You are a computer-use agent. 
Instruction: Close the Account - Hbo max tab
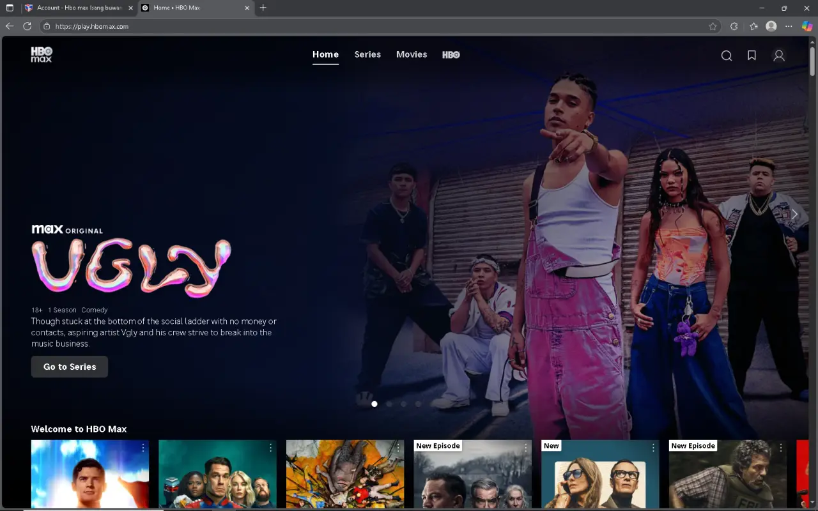[131, 8]
